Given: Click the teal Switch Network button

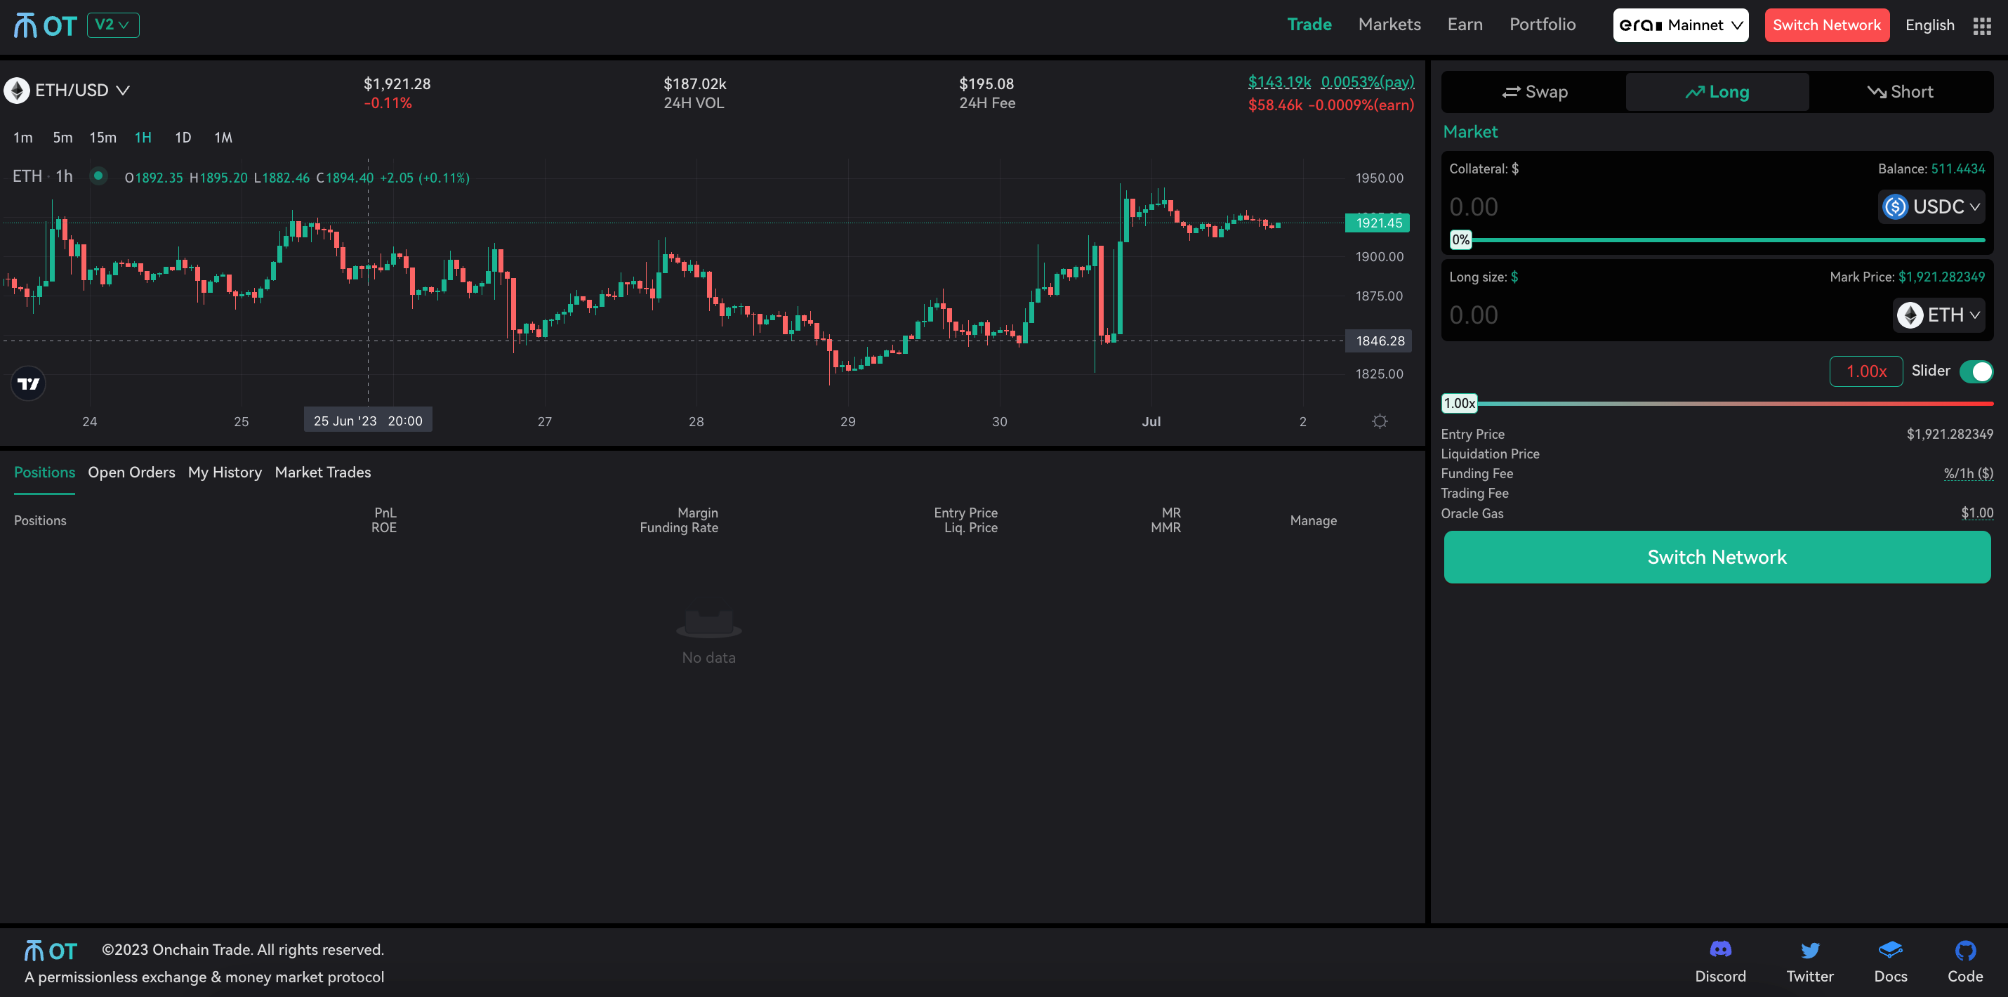Looking at the screenshot, I should (x=1717, y=557).
